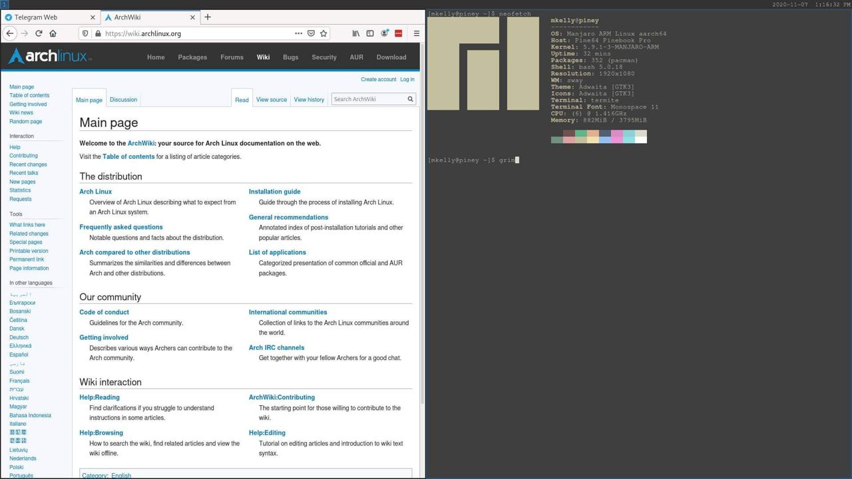Open Table of contents sidebar link
This screenshot has height=479, width=852.
pyautogui.click(x=29, y=95)
